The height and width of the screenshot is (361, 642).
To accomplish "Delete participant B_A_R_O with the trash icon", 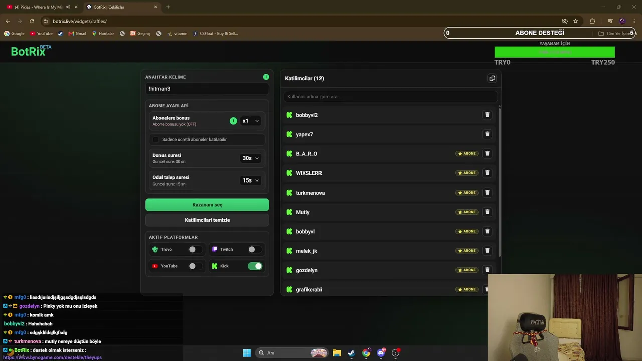I will 487,153.
